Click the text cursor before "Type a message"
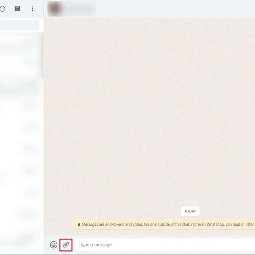This screenshot has height=255, width=255. [x=79, y=245]
